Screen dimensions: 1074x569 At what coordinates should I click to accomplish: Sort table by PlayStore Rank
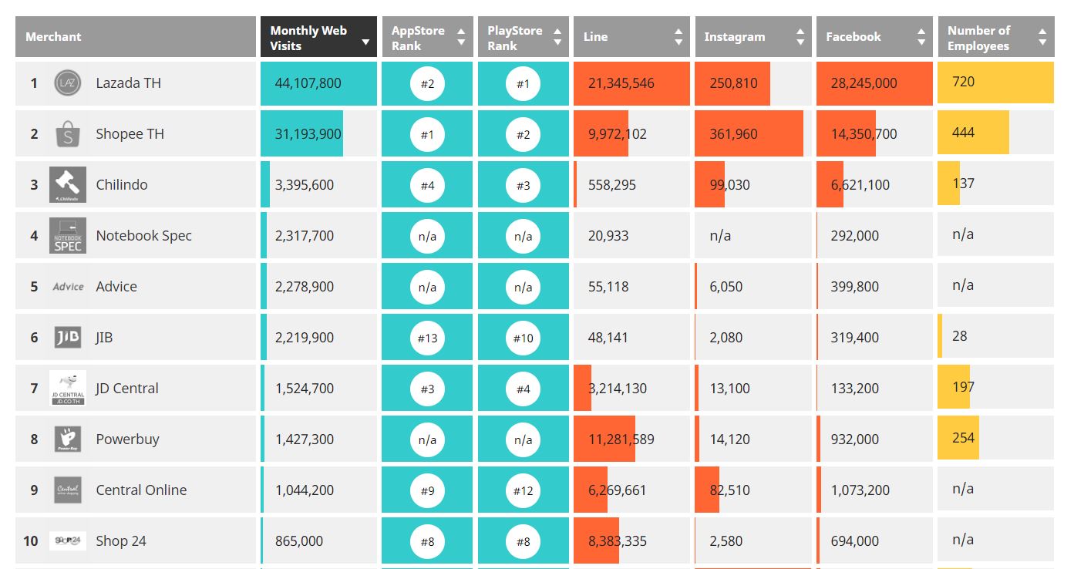click(523, 38)
